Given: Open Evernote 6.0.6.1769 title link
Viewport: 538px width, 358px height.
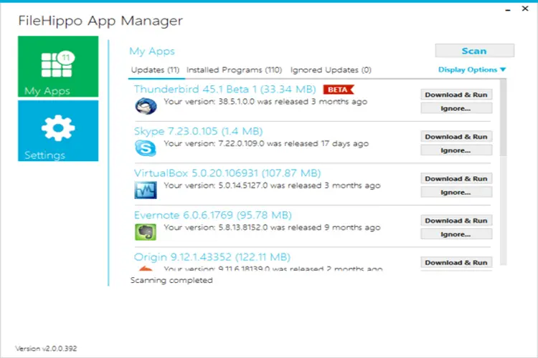Looking at the screenshot, I should [x=213, y=215].
